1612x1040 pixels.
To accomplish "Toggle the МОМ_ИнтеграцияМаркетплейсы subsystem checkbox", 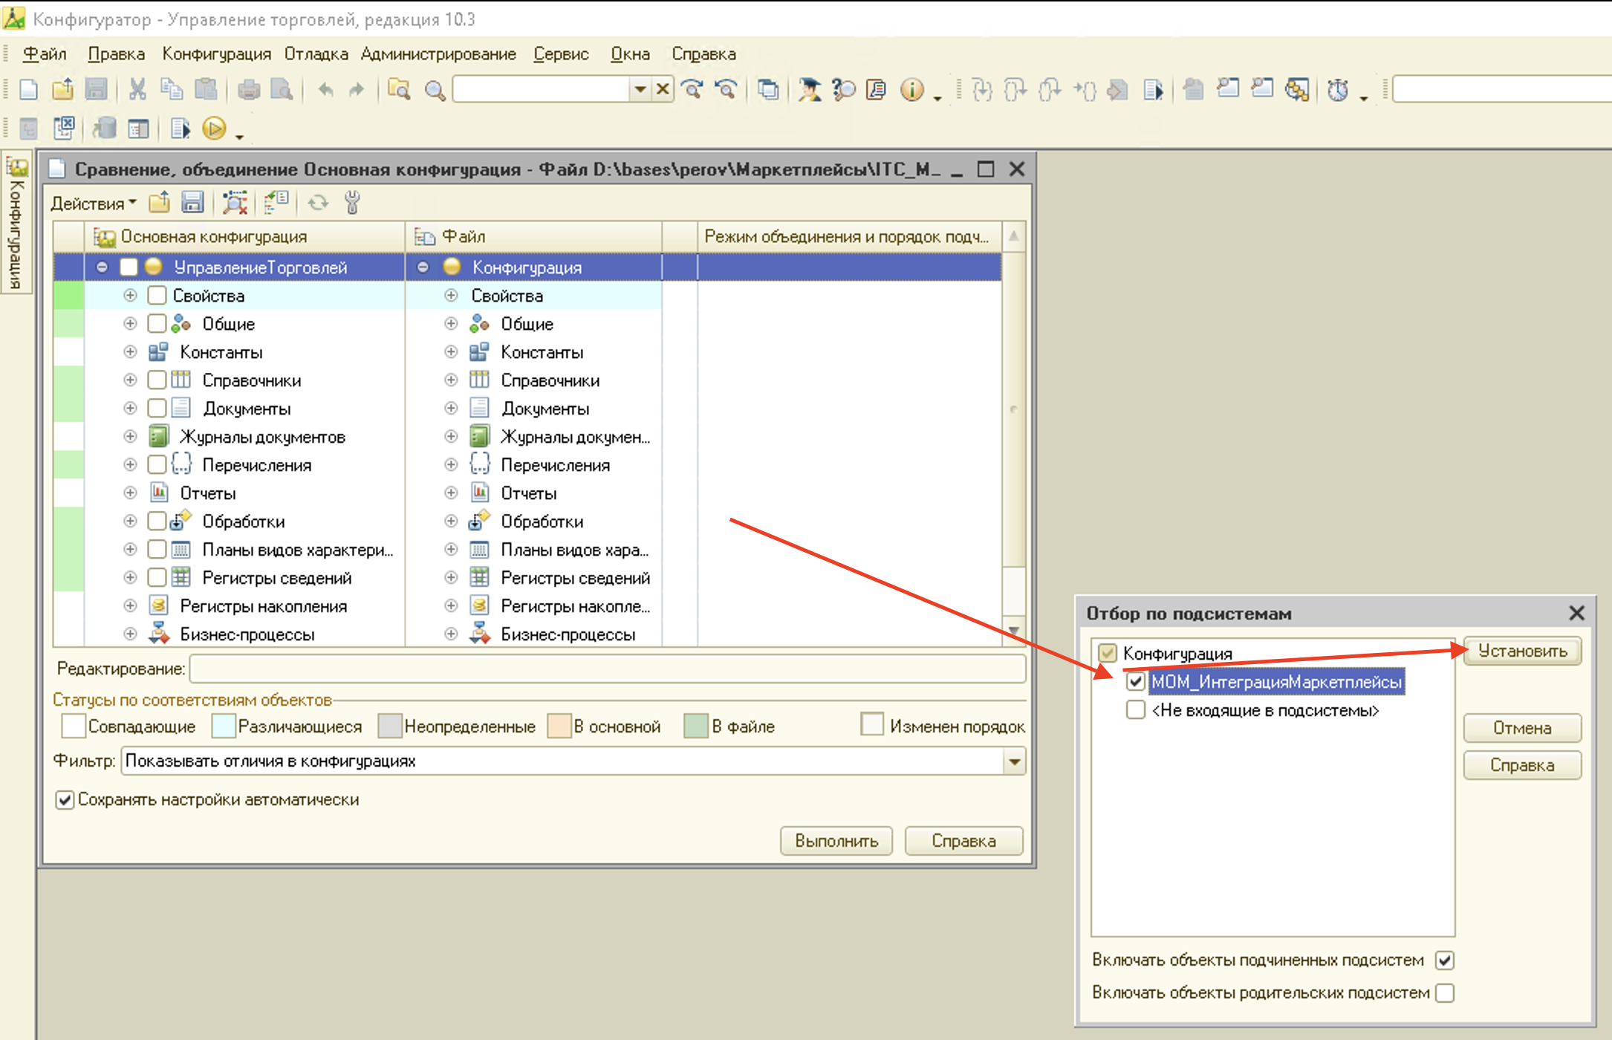I will (x=1135, y=681).
